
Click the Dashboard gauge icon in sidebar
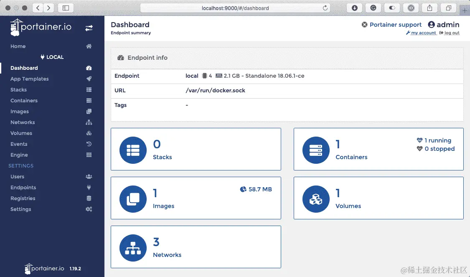point(89,68)
